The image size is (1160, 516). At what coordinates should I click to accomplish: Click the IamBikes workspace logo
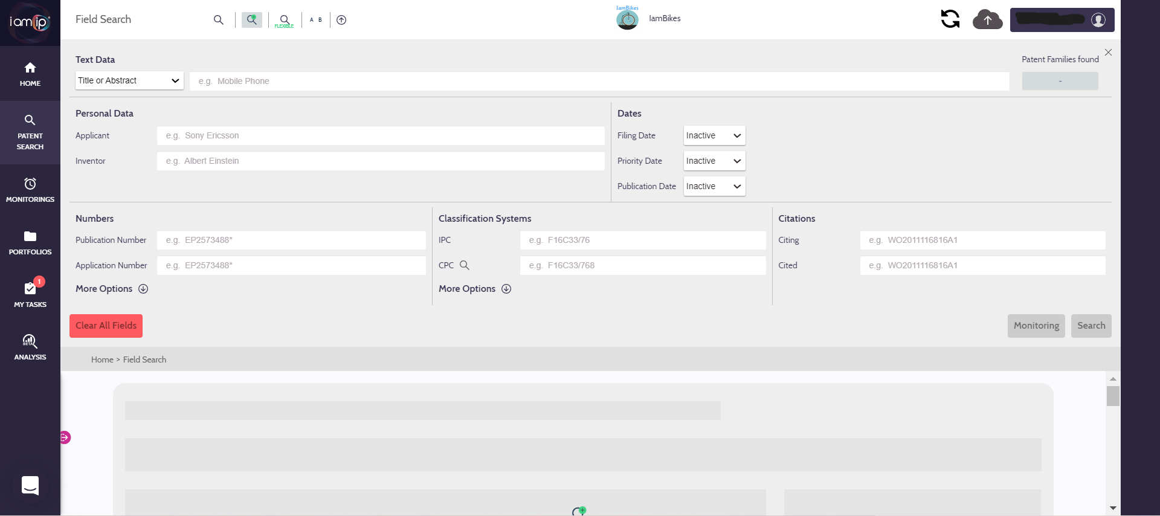click(627, 19)
